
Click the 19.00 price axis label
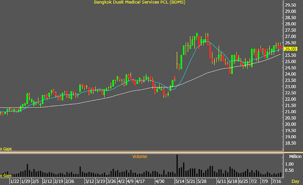point(290,137)
